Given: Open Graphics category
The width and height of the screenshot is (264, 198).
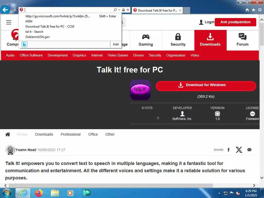Looking at the screenshot, I should 79,55.
